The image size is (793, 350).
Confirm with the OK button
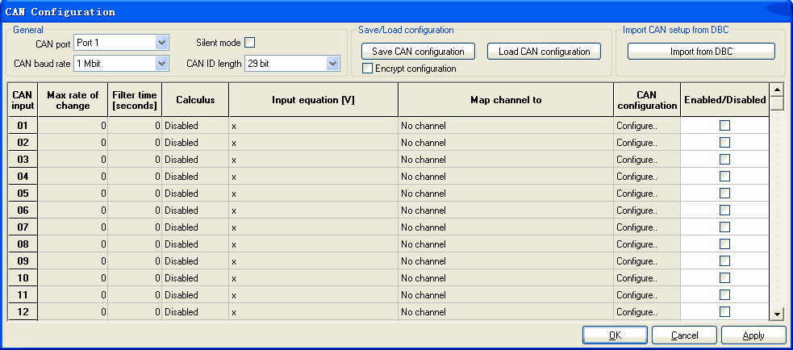coord(615,335)
